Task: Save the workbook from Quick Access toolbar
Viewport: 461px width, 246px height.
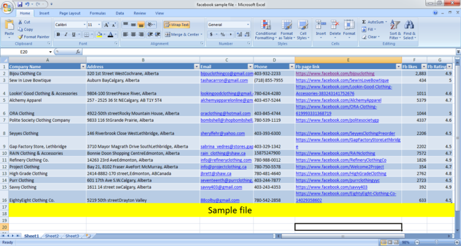Action: pyautogui.click(x=20, y=4)
